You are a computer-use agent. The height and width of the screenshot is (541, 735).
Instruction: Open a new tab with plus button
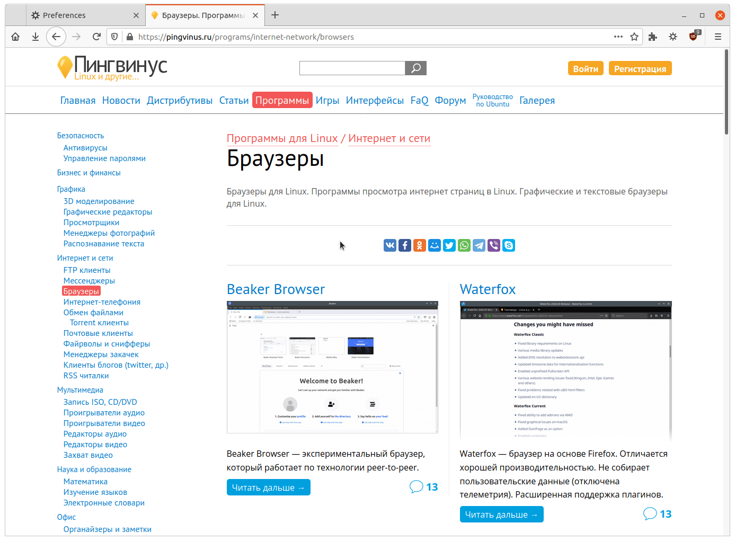click(275, 15)
